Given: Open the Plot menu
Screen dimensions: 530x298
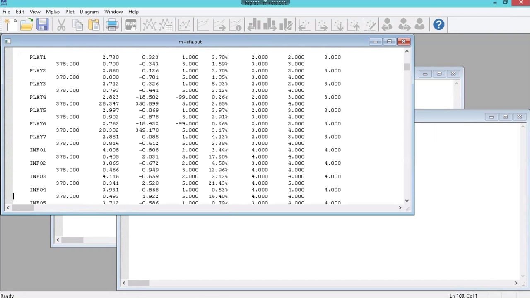Looking at the screenshot, I should click(x=70, y=12).
